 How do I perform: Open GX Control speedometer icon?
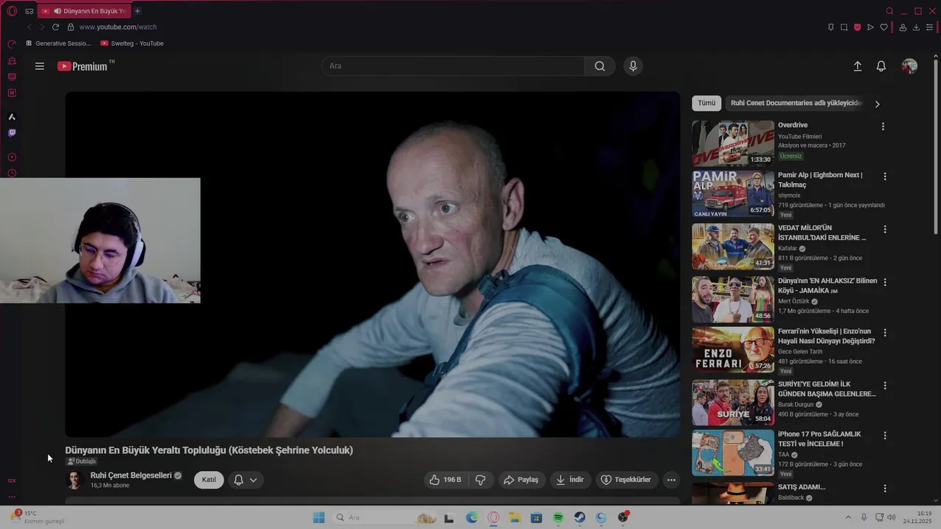coord(12,44)
